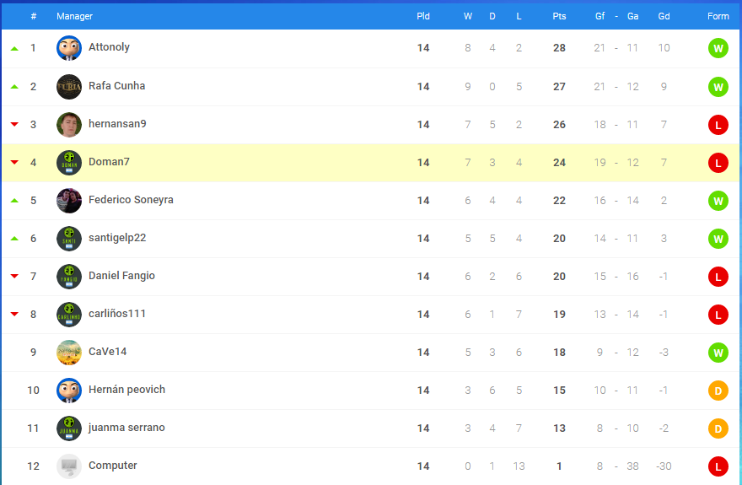The width and height of the screenshot is (742, 485).
Task: Click the Manager column header
Action: coord(74,16)
